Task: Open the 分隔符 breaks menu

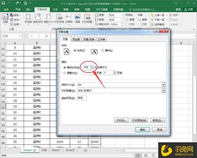Action: coord(69,19)
